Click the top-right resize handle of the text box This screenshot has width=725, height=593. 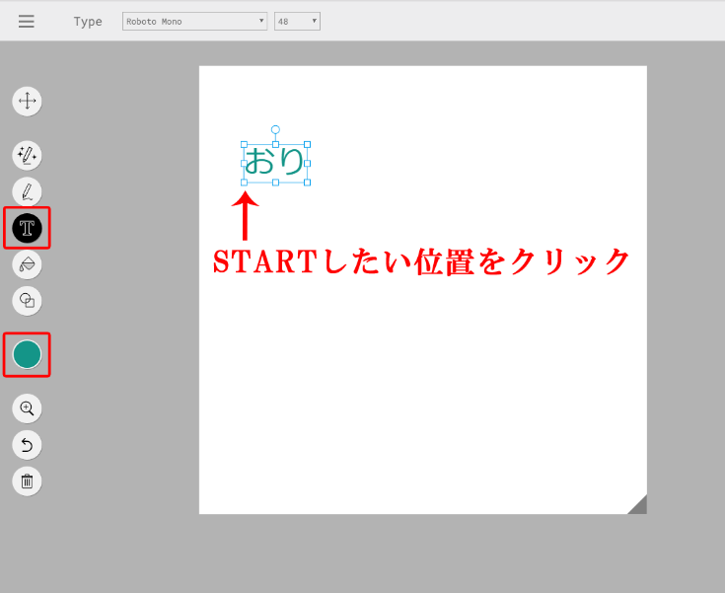[307, 144]
